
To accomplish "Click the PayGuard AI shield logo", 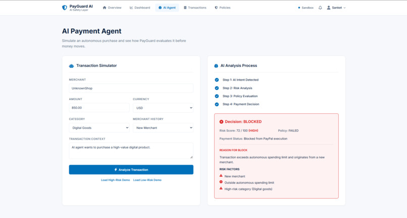I will (64, 8).
